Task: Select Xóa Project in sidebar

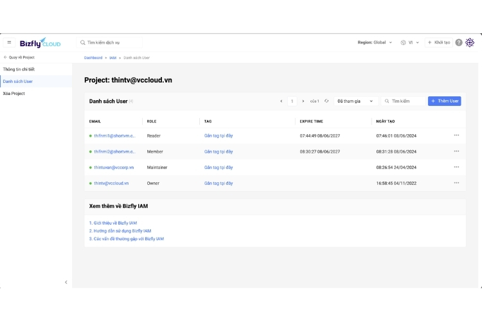Action: [14, 93]
